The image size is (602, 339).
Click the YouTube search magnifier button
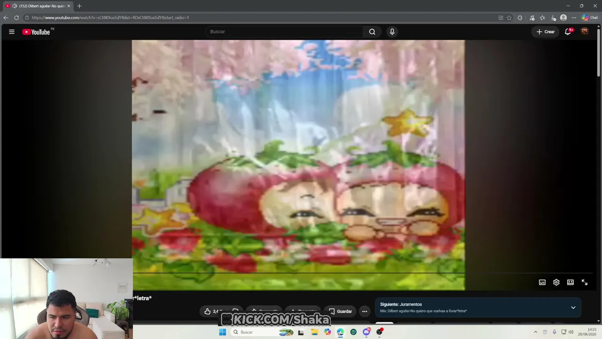coord(372,32)
